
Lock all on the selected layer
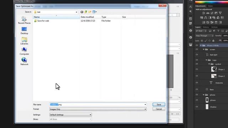coord(213,41)
